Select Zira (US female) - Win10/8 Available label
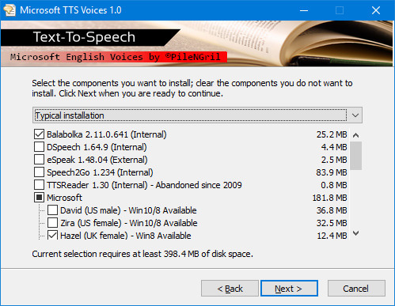This screenshot has height=306, width=395. (x=129, y=223)
